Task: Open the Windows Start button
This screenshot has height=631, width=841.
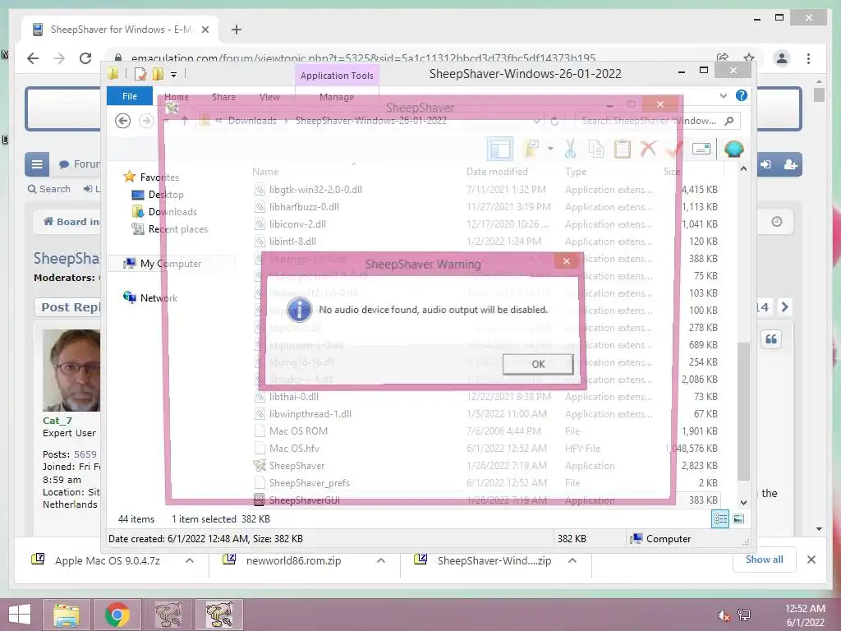Action: tap(20, 615)
